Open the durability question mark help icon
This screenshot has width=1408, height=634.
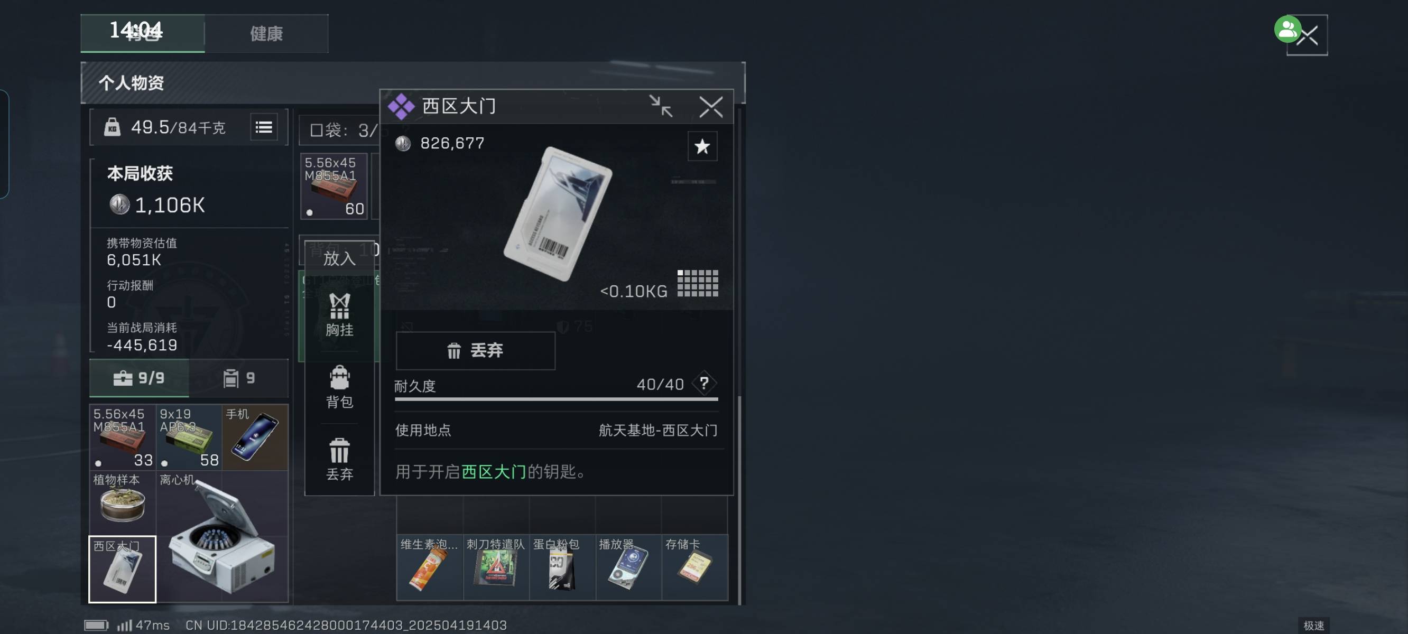(x=704, y=383)
